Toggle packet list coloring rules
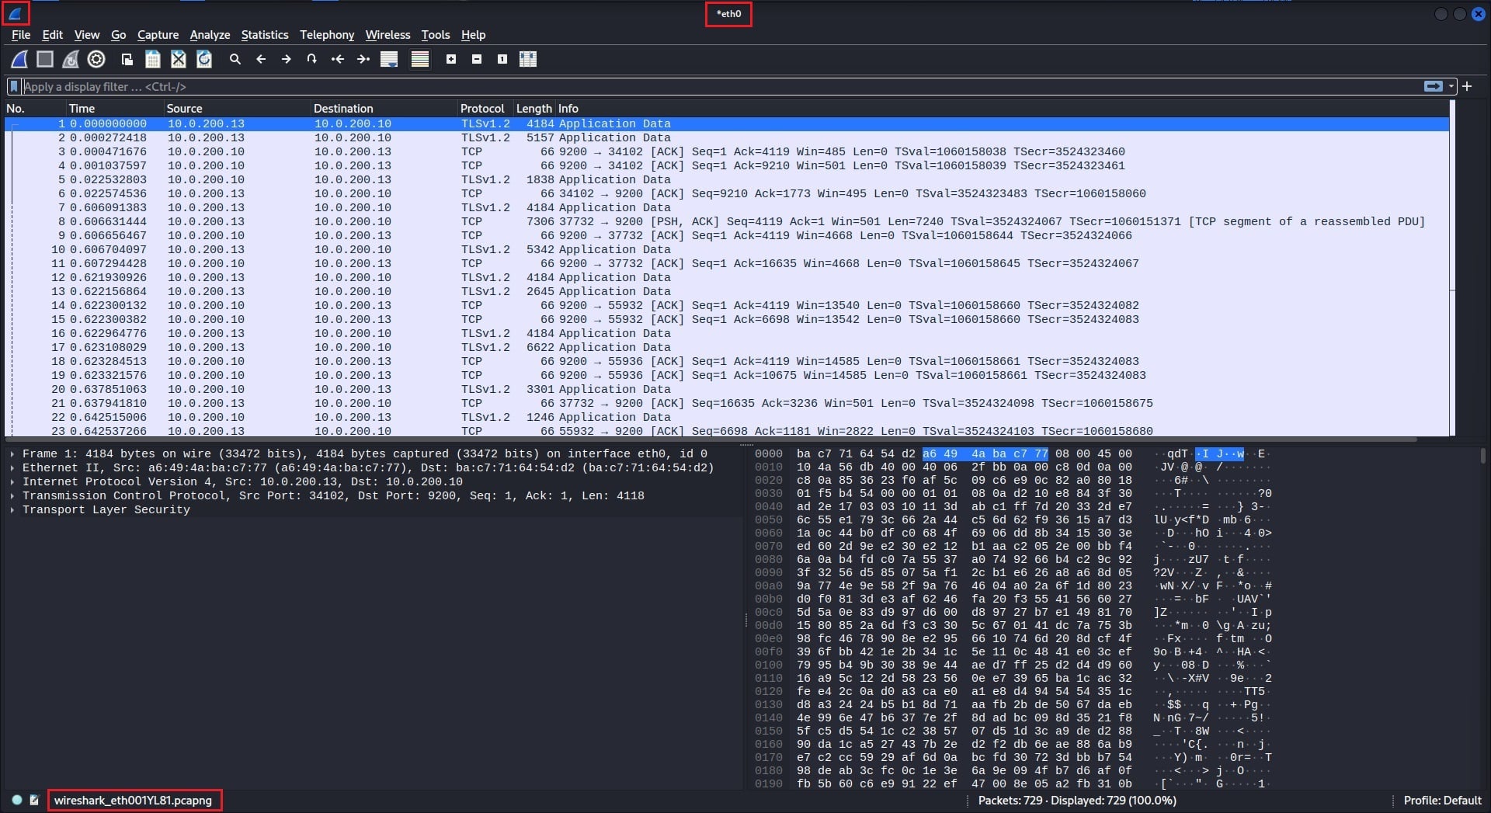The height and width of the screenshot is (813, 1491). (x=420, y=59)
